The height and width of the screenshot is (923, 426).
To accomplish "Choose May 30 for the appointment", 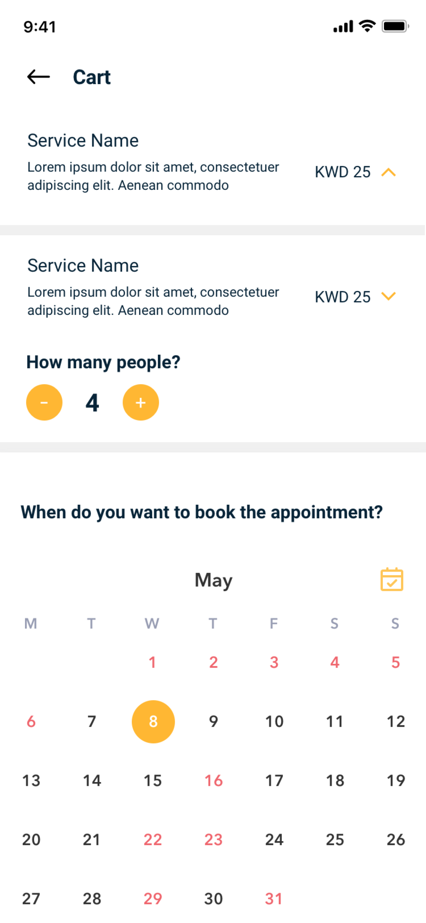I will (x=214, y=899).
